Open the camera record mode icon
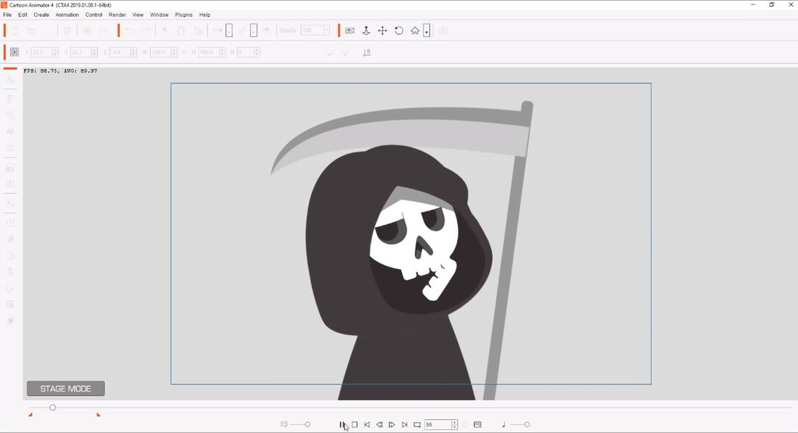 click(x=350, y=30)
